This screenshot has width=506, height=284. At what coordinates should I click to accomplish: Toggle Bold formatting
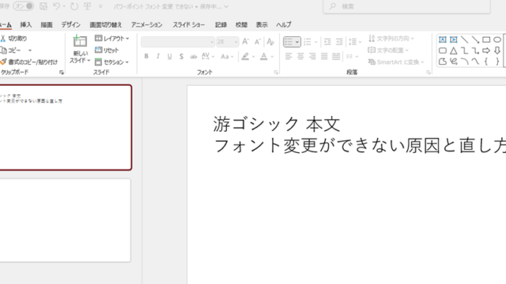point(146,56)
